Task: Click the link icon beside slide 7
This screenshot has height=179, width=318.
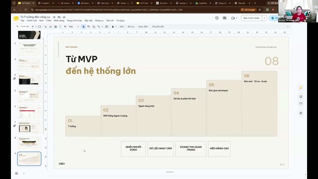Action: click(x=15, y=126)
